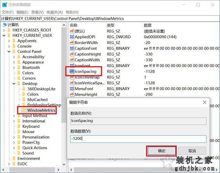
Task: Expand the Console key
Action: point(9,46)
